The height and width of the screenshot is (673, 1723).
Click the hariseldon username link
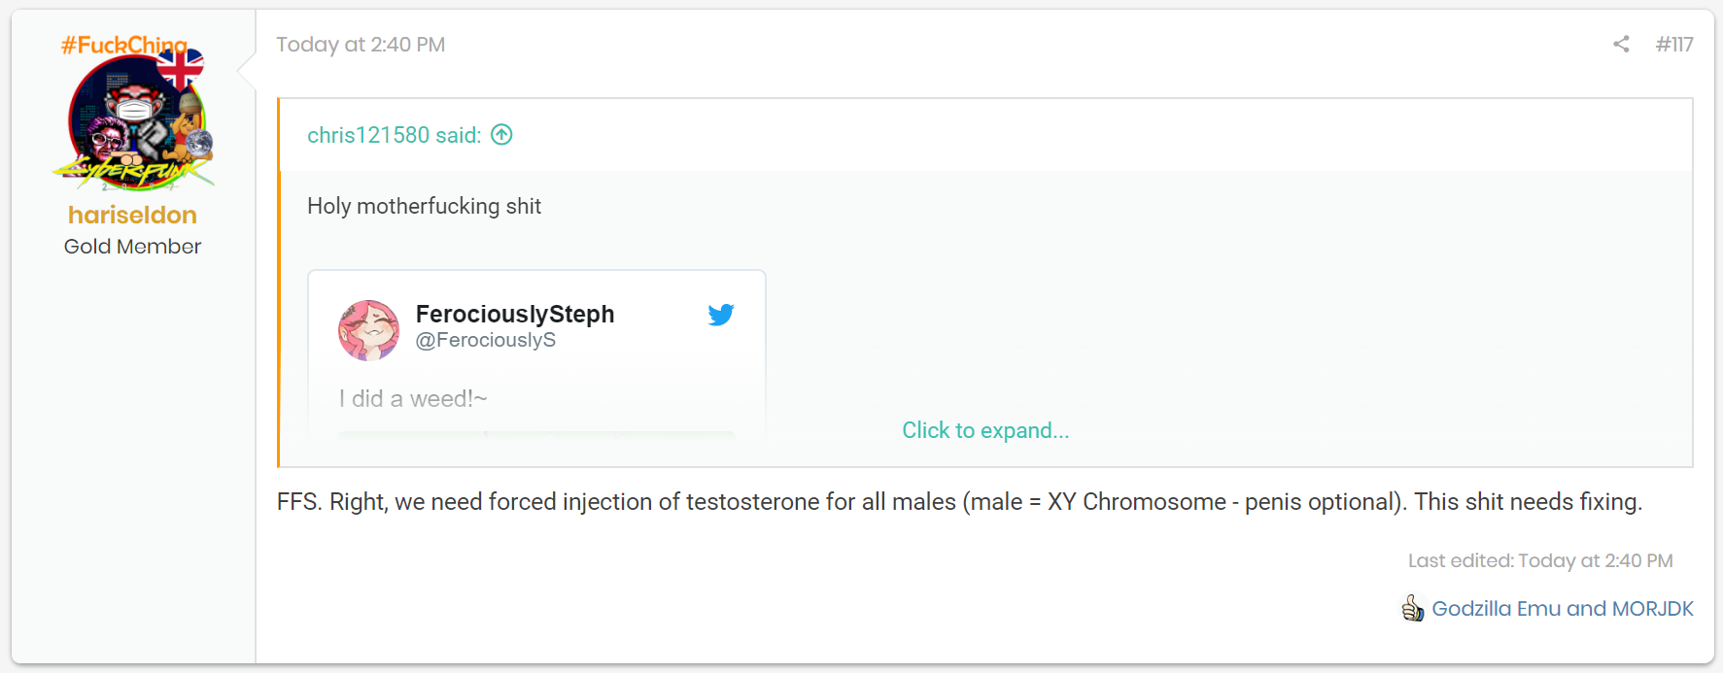[132, 215]
